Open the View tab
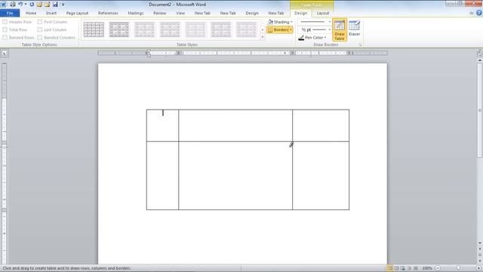 point(180,13)
